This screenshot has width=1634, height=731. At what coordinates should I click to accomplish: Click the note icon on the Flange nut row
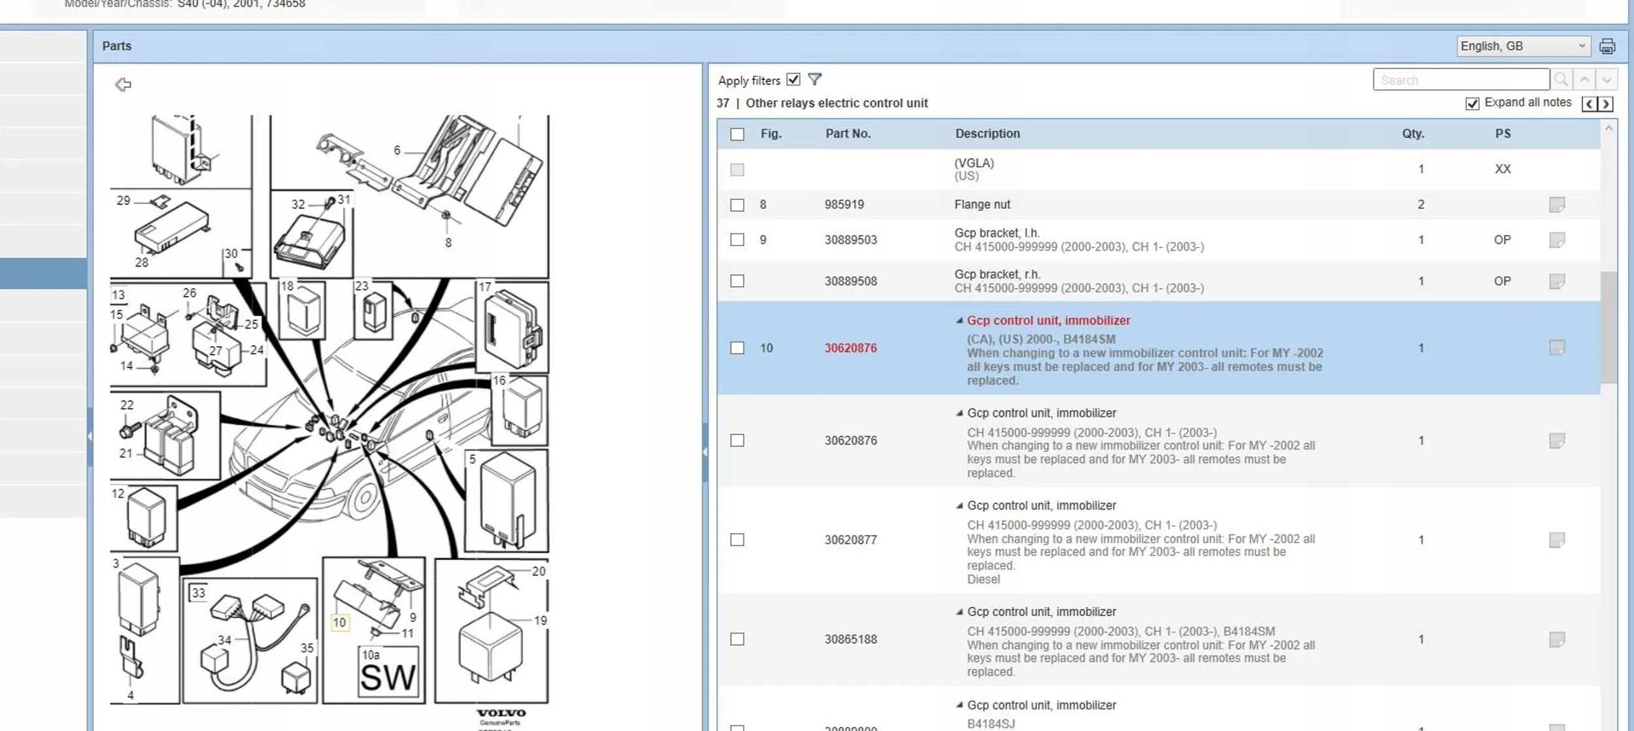coord(1557,204)
